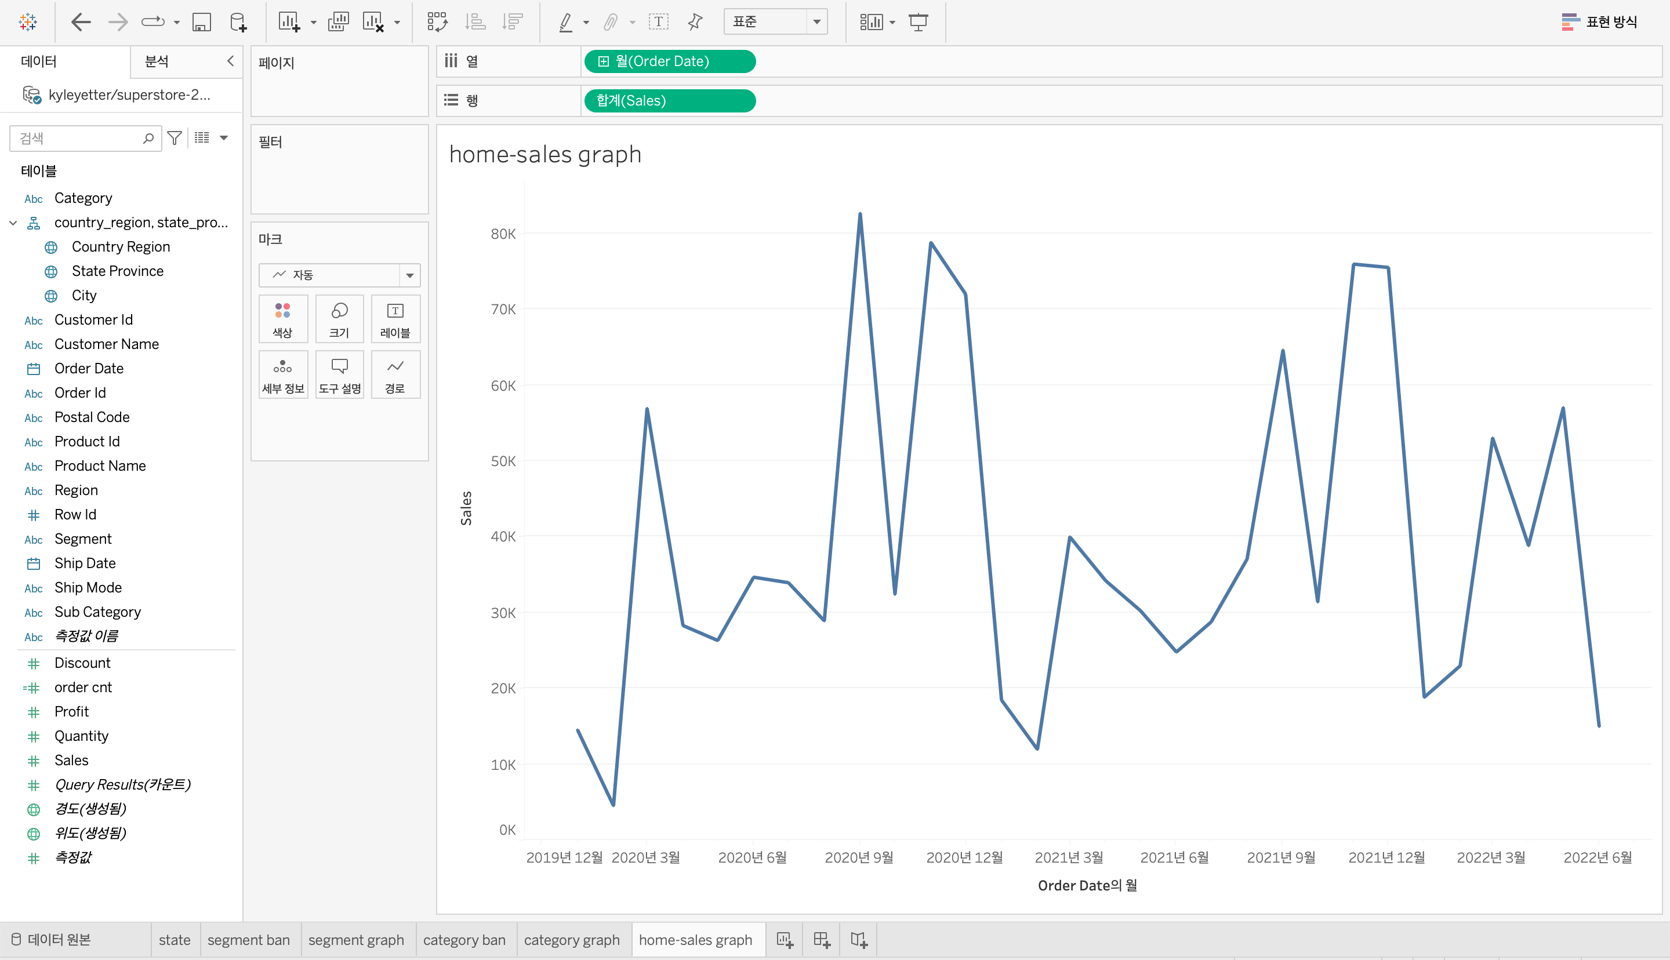Click the sort ascending toolbar icon
This screenshot has height=960, width=1670.
point(475,22)
